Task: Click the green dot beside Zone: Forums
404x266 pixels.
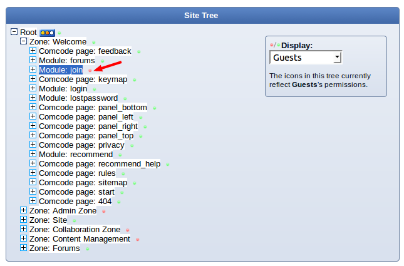Action: [87, 249]
